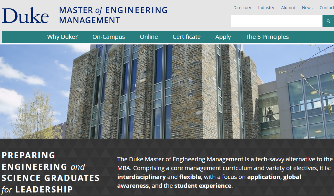Viewport: 334px width, 196px height.
Task: Open The 5 Principles menu item
Action: (267, 37)
